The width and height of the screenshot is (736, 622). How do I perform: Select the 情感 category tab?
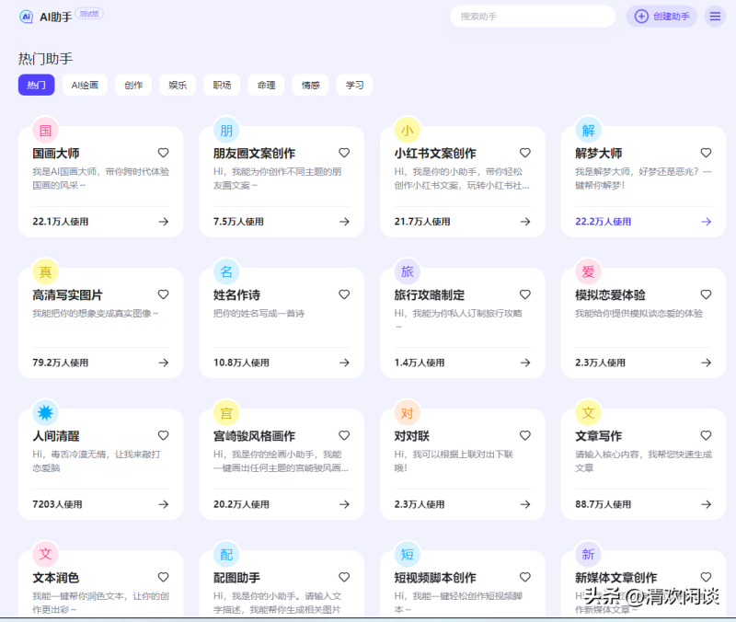click(310, 85)
